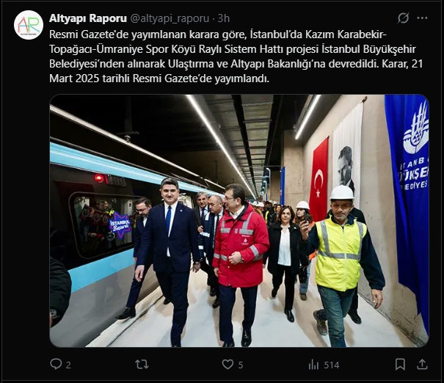Click the İstanbul sticker on the train window

[120, 225]
